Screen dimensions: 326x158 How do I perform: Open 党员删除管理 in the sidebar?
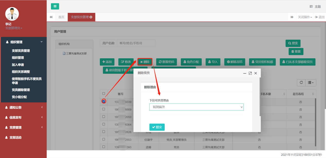coord(21,90)
